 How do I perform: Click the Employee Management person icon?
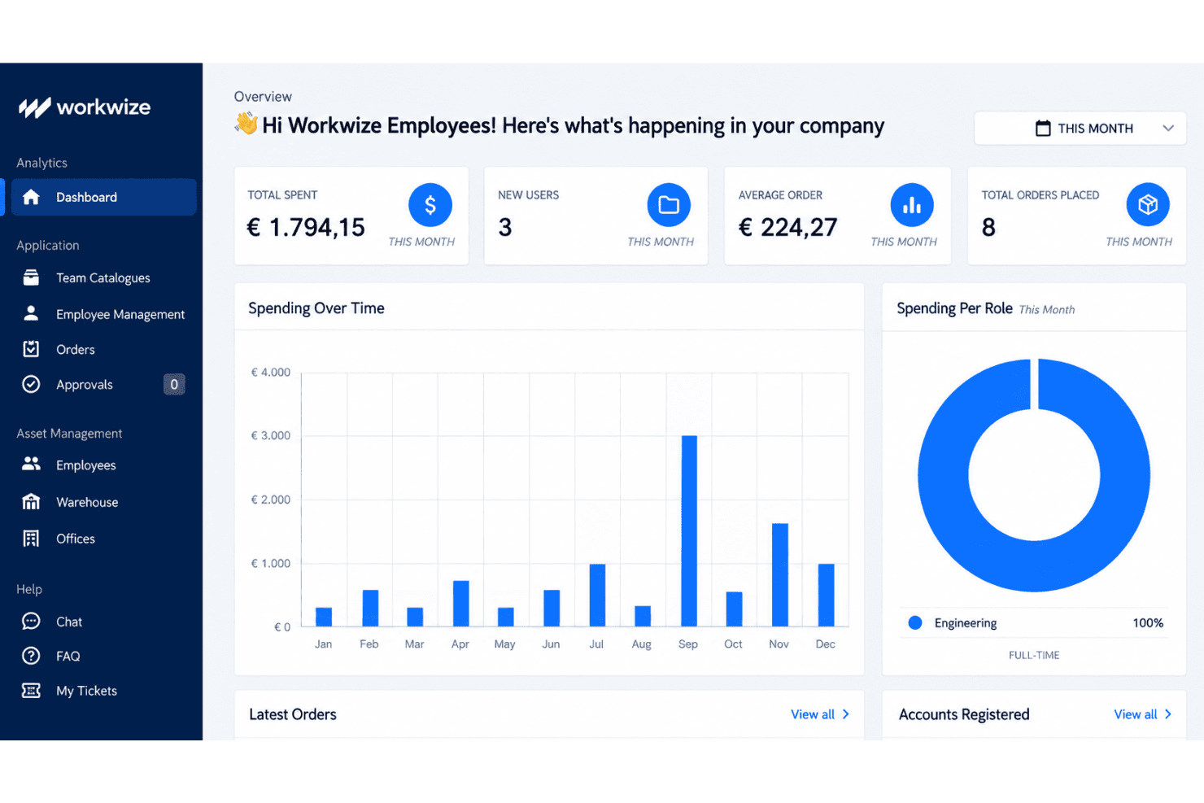(x=31, y=313)
